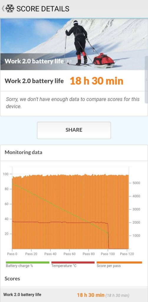Screen dimensions: 148x302
Task: Select the Pass 60 axis label
Action: tap(70, 254)
